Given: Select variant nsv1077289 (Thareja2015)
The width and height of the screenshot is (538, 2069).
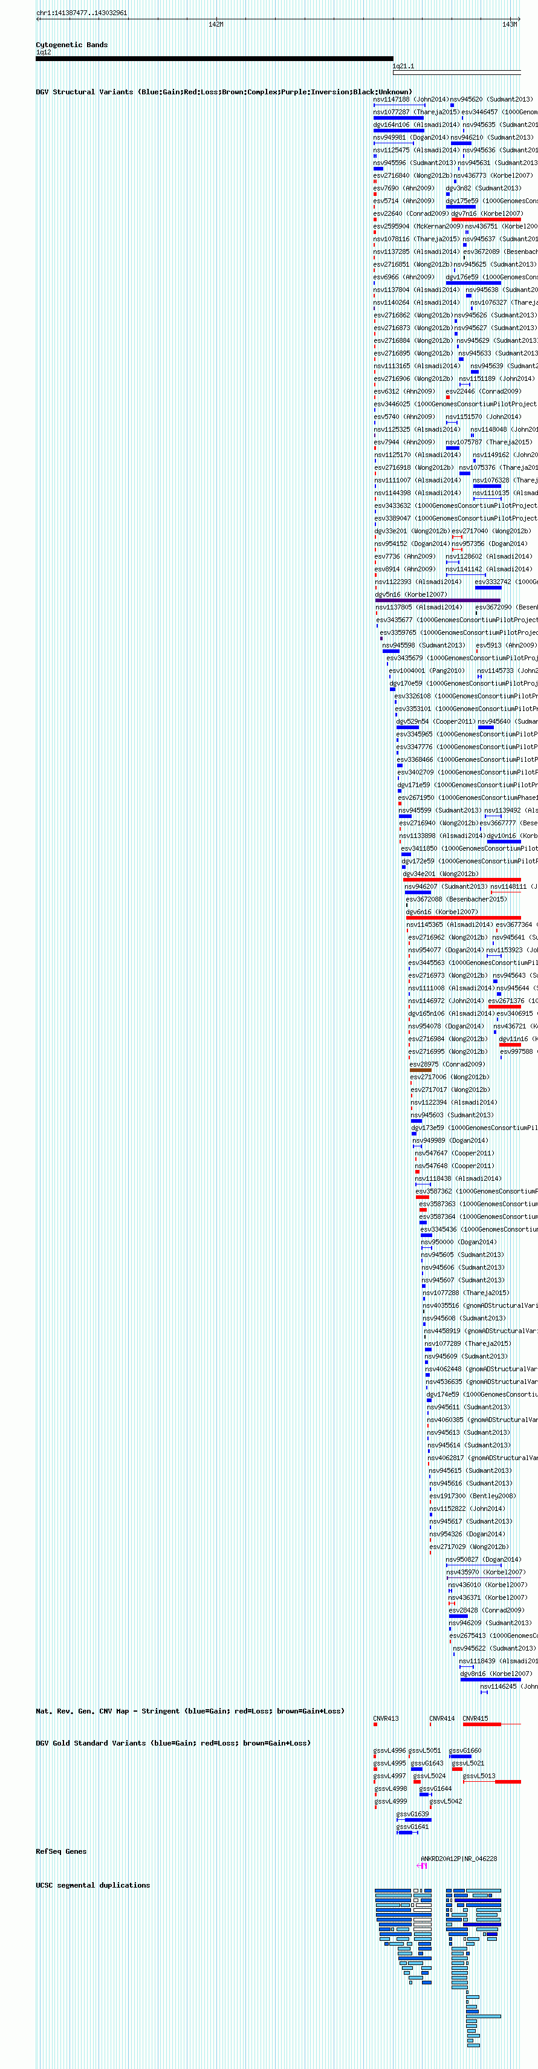Looking at the screenshot, I should 467,1343.
